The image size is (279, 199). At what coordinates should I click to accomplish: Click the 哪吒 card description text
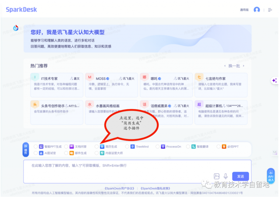[166, 86]
